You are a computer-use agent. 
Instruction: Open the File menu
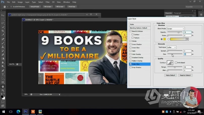(8, 2)
